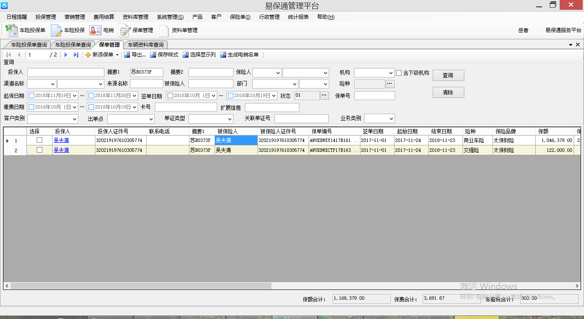This screenshot has width=584, height=319.
Task: Click the 车险投保 document icon
Action: coord(56,30)
